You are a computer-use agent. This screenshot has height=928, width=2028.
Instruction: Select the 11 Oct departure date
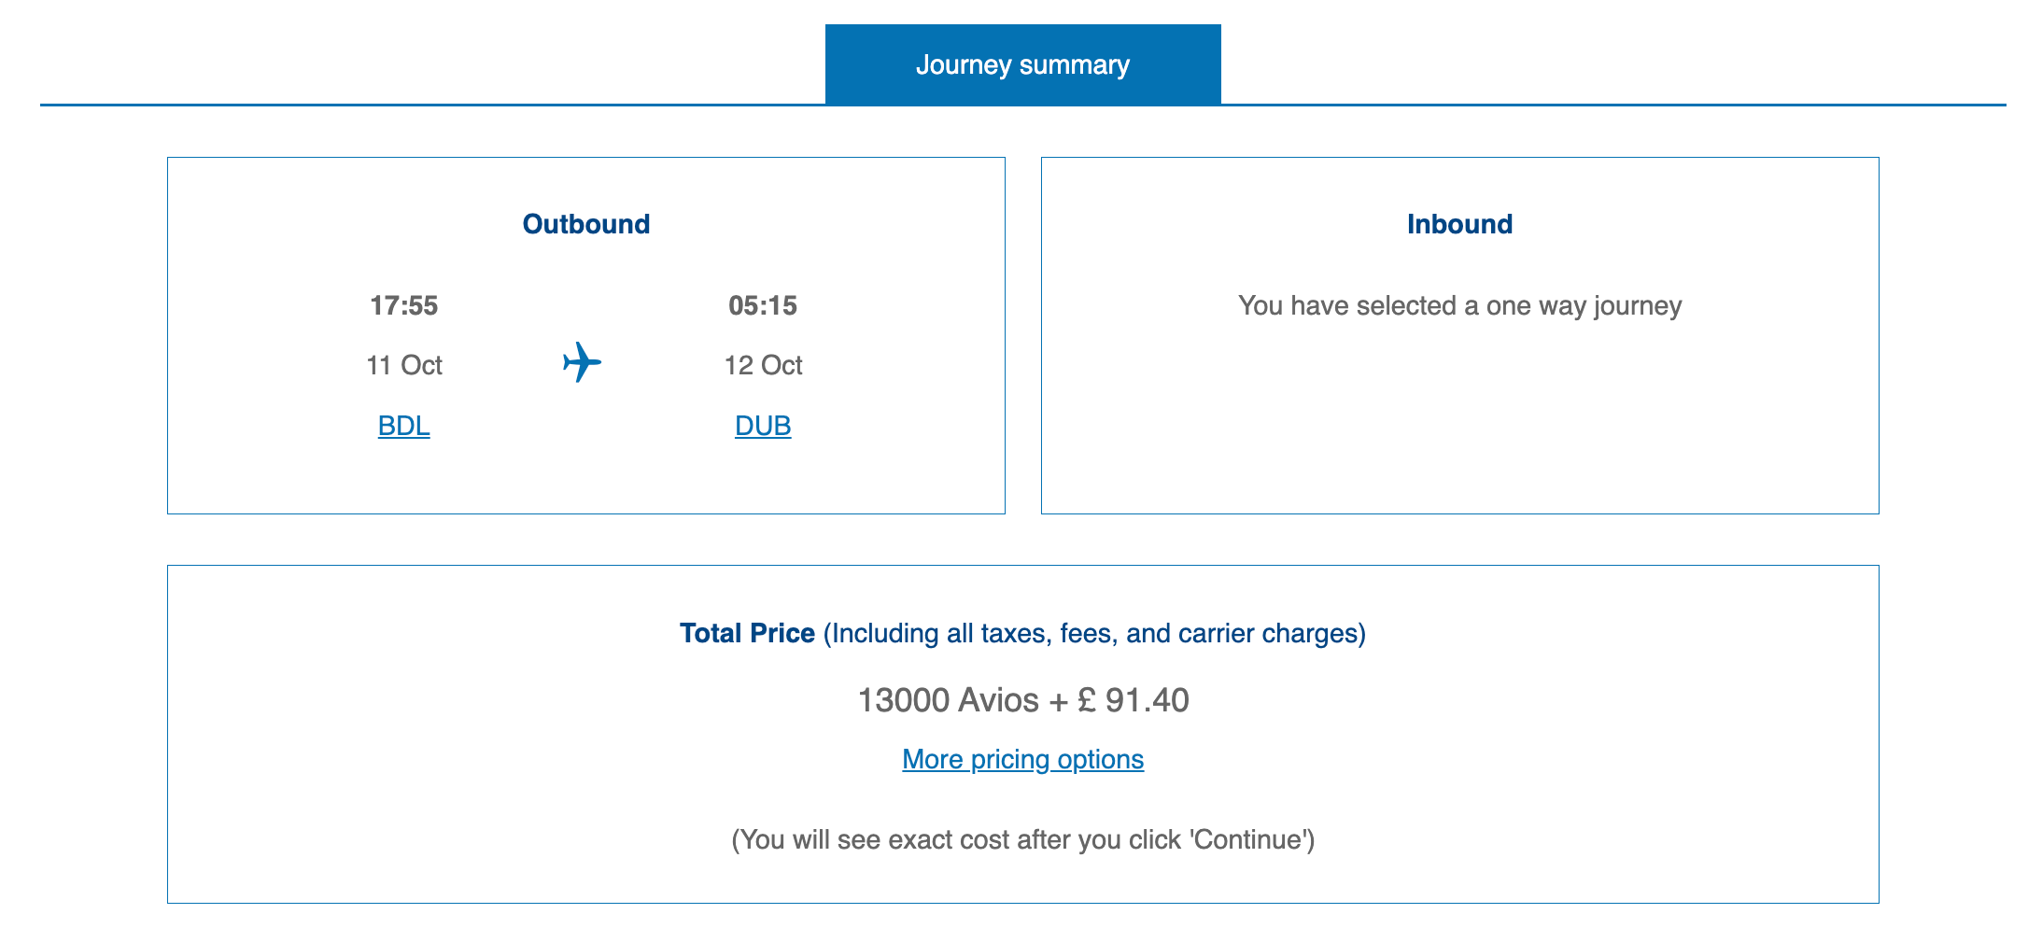pyautogui.click(x=403, y=365)
